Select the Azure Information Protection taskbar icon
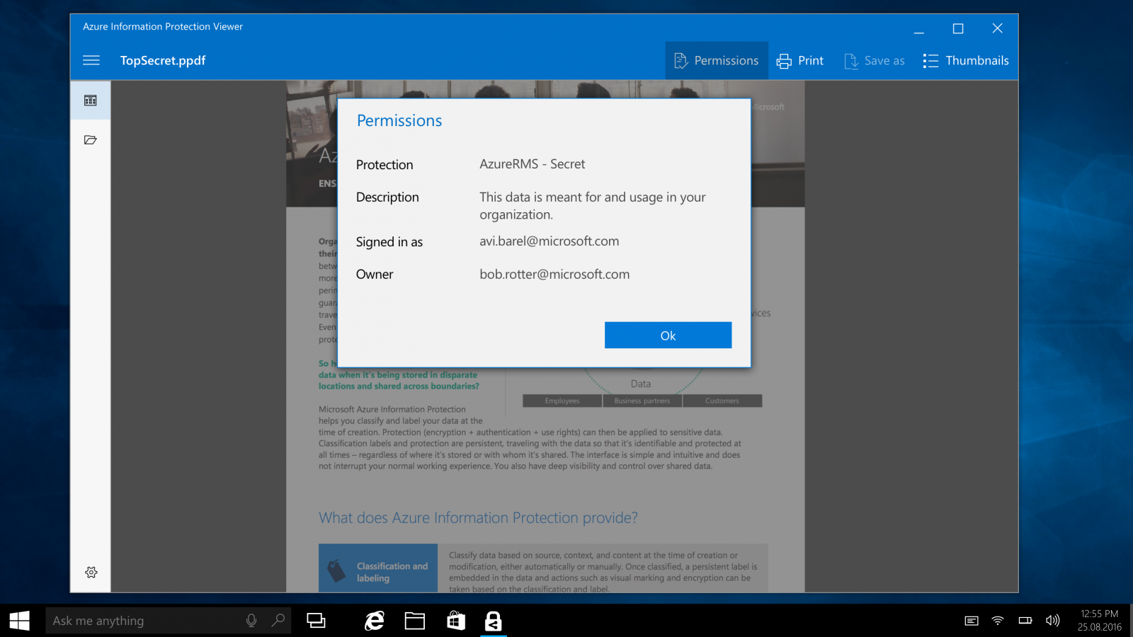1133x637 pixels. (x=494, y=620)
